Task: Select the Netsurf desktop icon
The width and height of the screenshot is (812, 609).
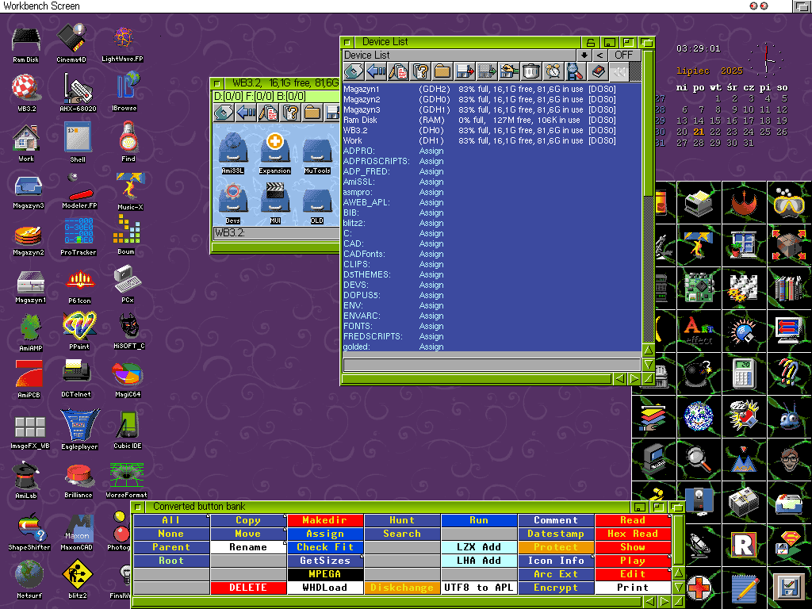Action: [x=29, y=580]
